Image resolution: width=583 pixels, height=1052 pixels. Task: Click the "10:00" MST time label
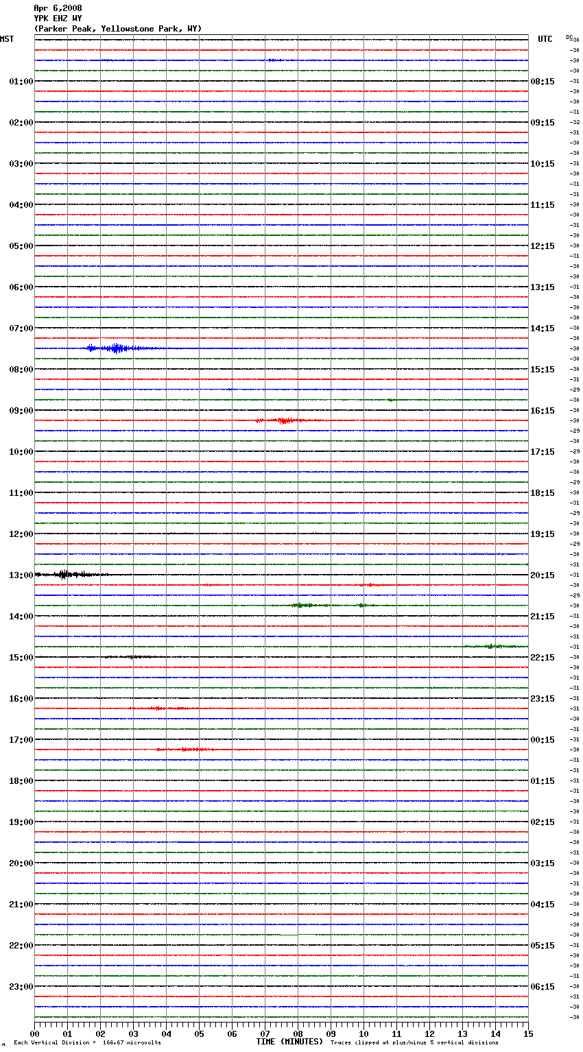21,452
